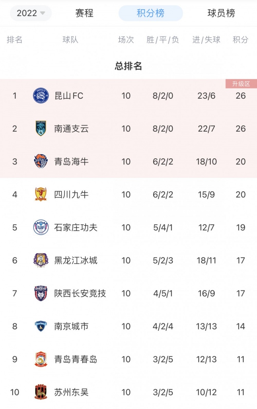Image resolution: width=257 pixels, height=409 pixels.
Task: Select the 积分榜 tab
Action: click(151, 13)
